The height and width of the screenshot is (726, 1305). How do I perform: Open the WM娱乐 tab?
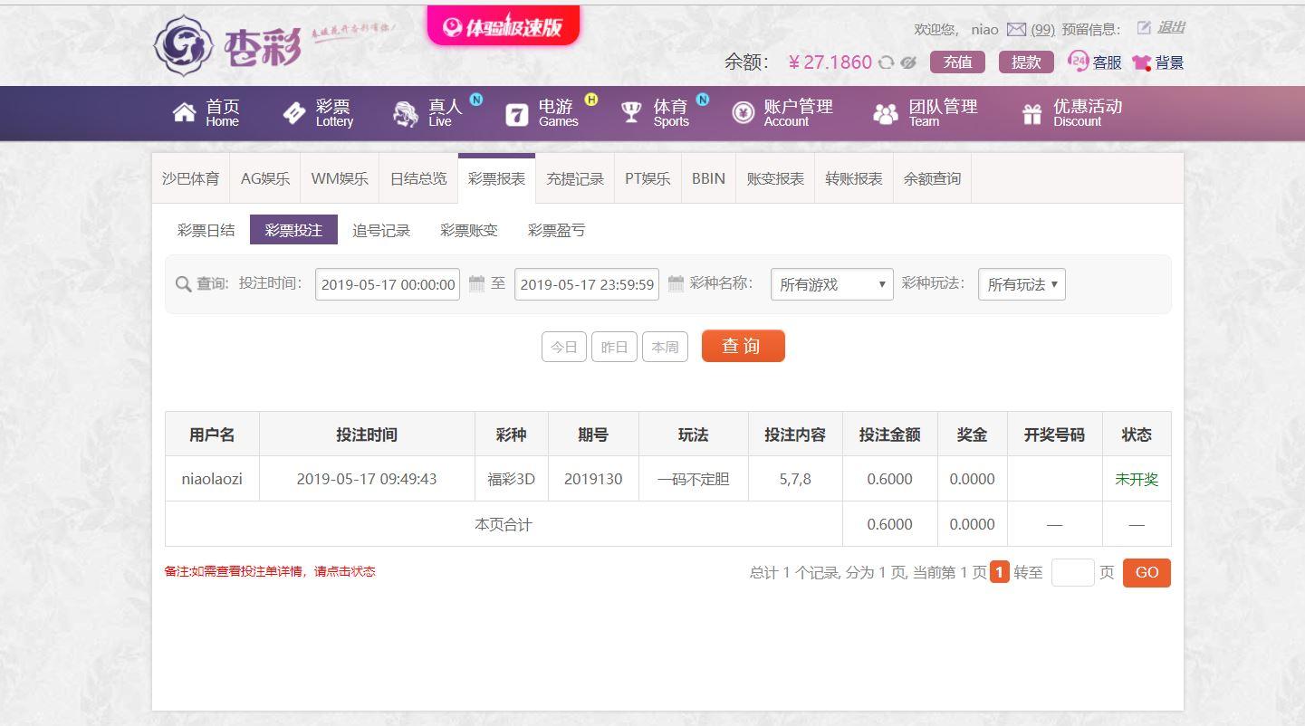tap(340, 178)
